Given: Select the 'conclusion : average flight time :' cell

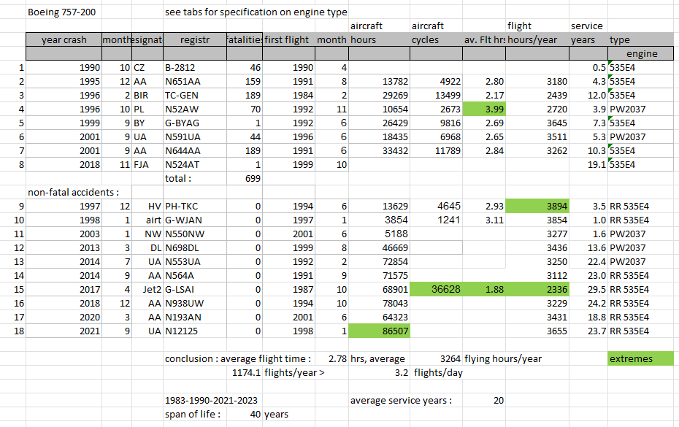Looking at the screenshot, I should point(239,358).
